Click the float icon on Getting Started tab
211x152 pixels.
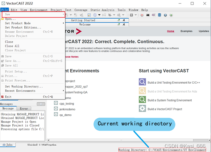coord(119,20)
